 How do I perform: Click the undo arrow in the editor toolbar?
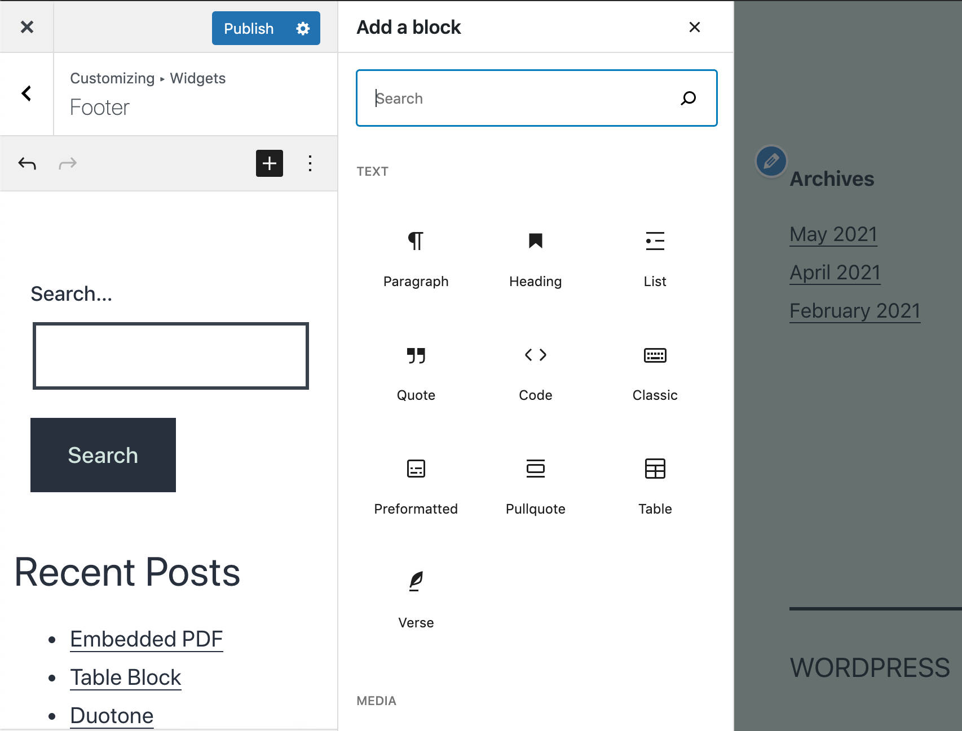(27, 163)
